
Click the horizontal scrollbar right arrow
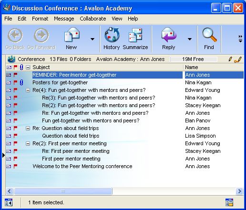tap(239, 191)
